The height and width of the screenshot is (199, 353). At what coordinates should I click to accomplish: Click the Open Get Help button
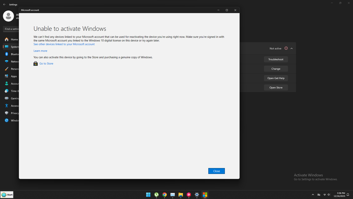pyautogui.click(x=276, y=78)
